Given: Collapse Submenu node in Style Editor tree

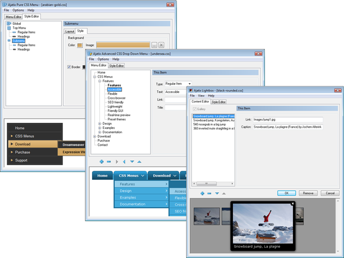Looking at the screenshot, I should click(9, 40).
